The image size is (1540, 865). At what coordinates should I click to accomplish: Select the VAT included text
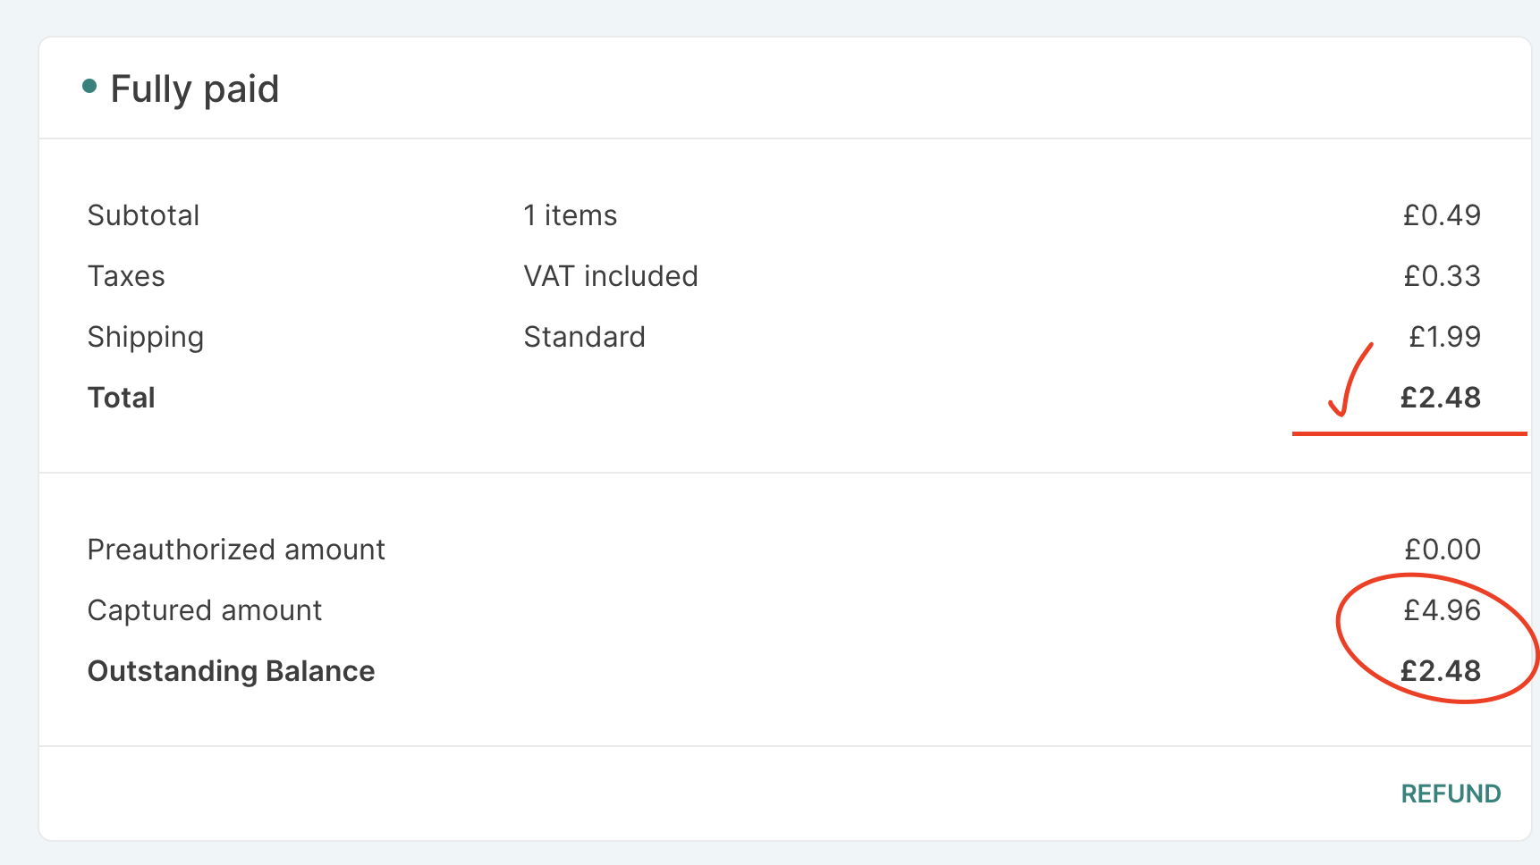[611, 276]
